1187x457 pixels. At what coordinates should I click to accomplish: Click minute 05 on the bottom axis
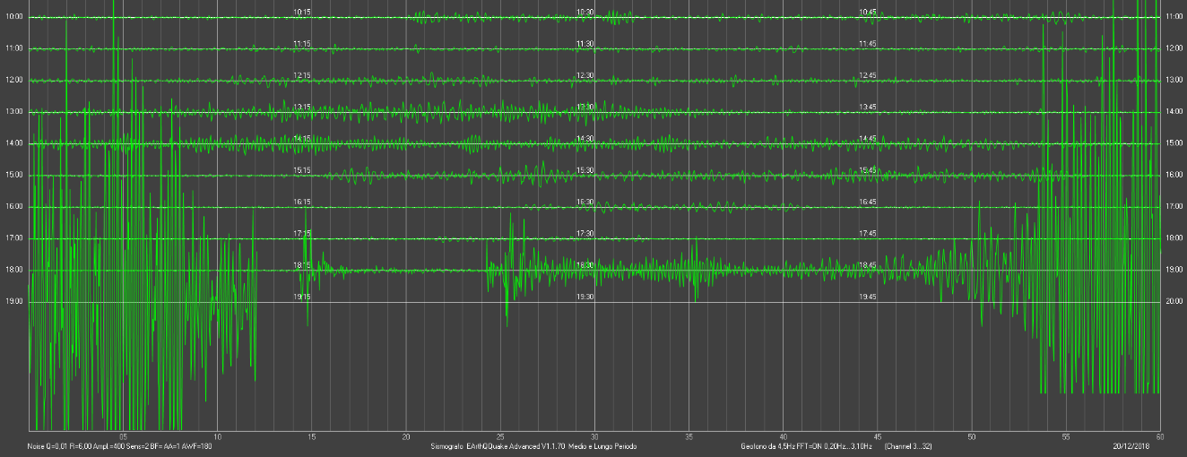coord(123,437)
